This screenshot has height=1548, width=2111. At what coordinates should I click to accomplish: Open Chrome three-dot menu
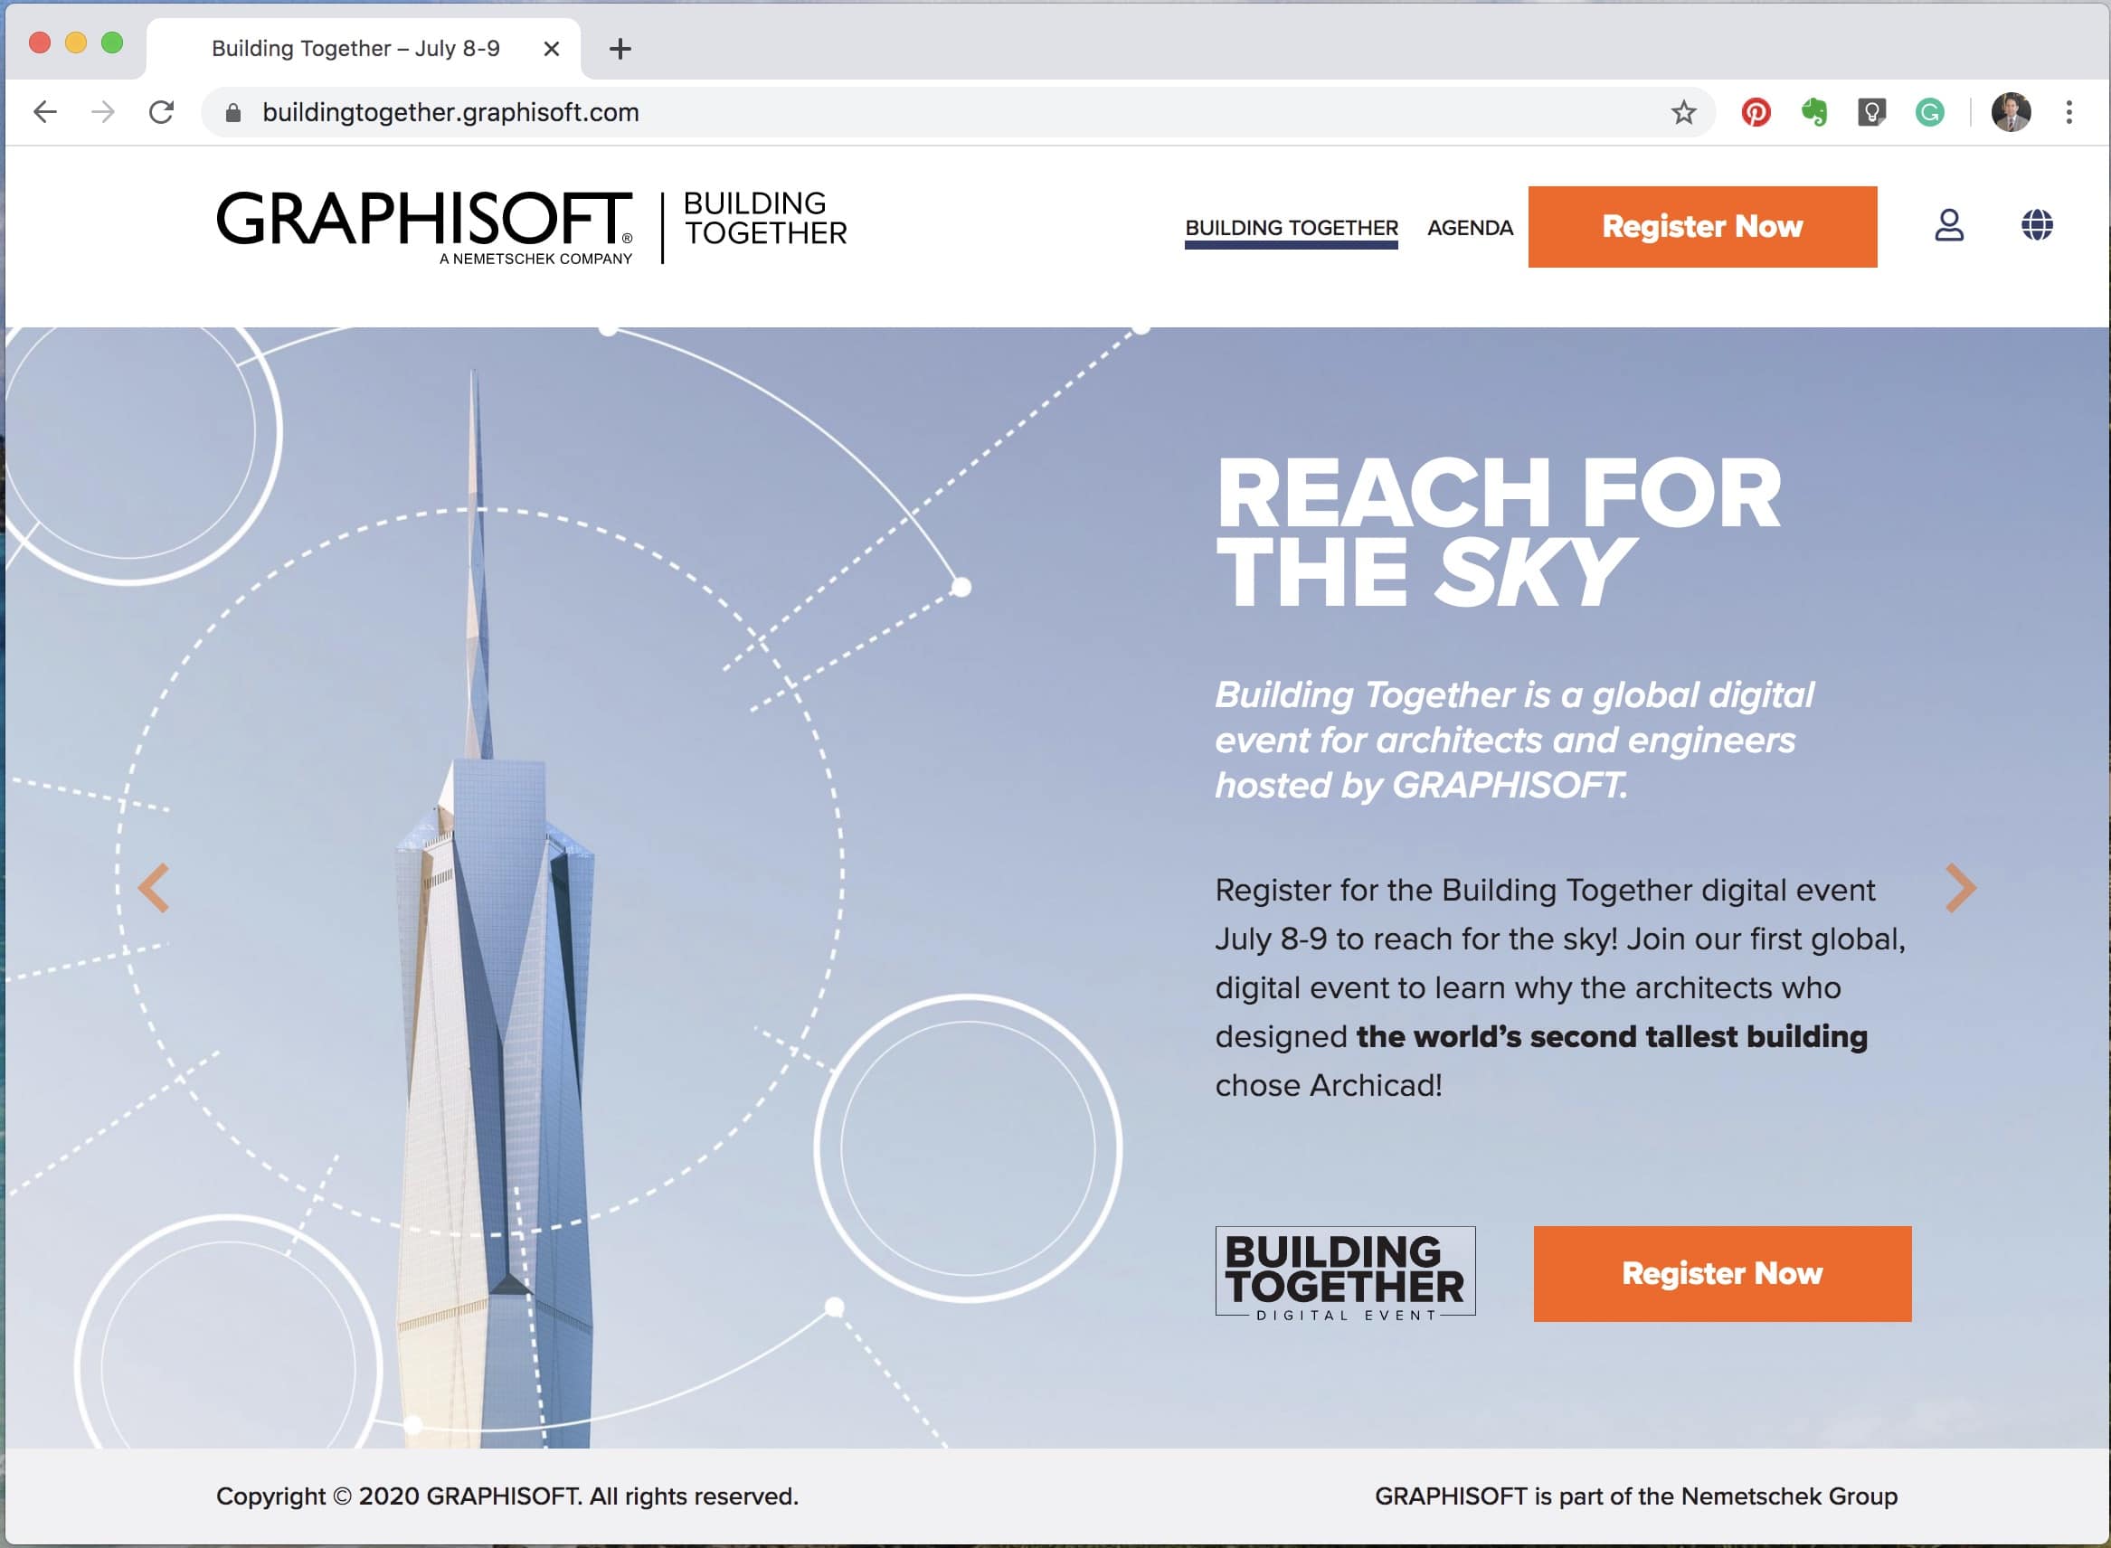[x=2068, y=112]
